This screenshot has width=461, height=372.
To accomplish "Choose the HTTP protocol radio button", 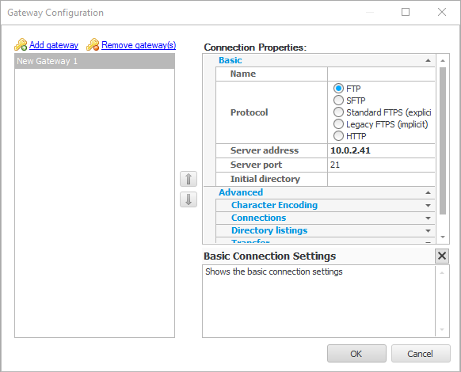I will tap(338, 136).
